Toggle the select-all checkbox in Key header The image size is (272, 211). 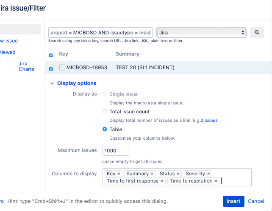pos(51,55)
